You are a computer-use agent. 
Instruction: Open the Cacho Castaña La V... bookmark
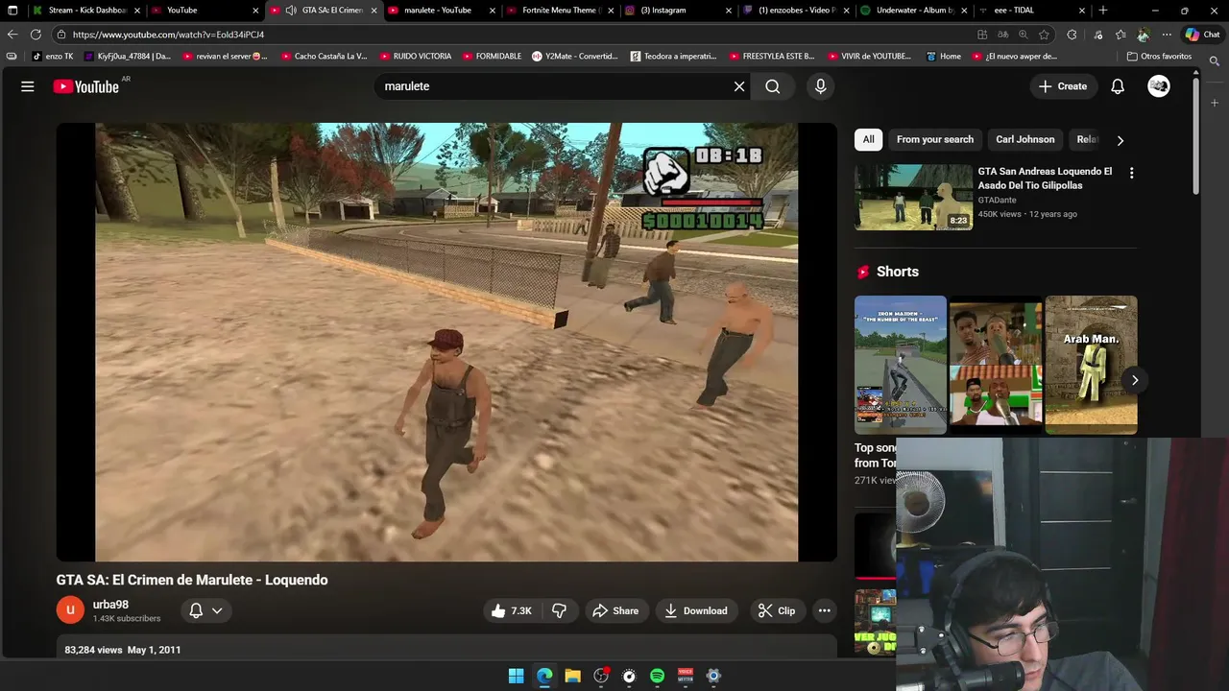[323, 57]
